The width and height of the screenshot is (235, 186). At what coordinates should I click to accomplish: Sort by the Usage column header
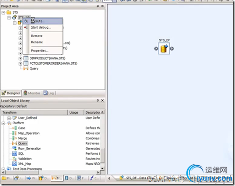(76, 112)
